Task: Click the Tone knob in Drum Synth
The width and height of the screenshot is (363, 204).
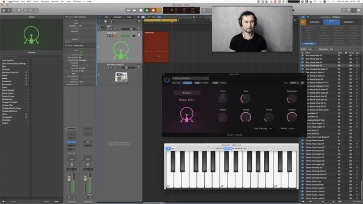Action: (x=246, y=99)
